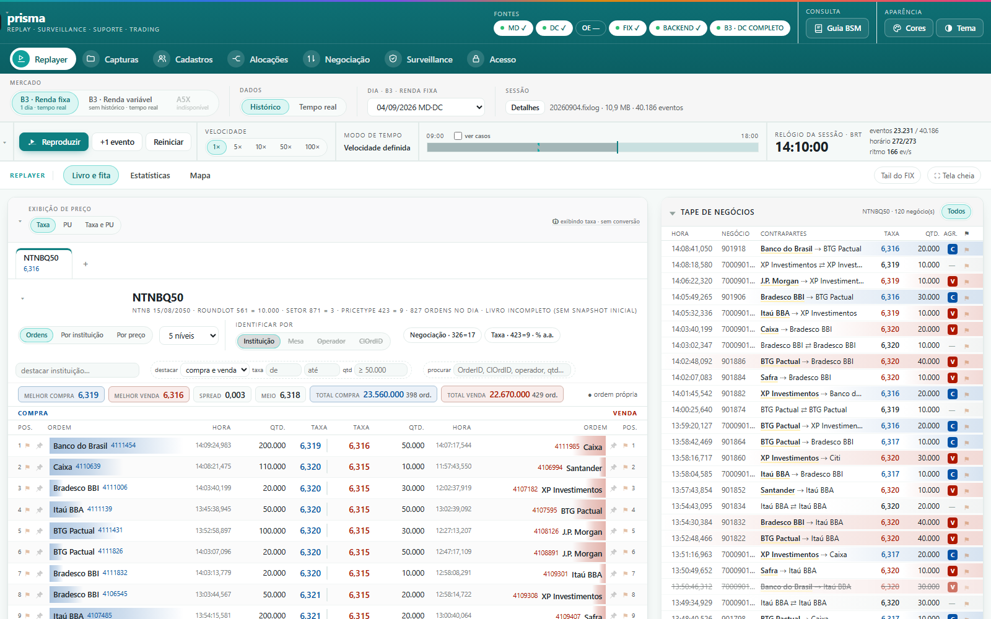Click the OrderID search field
The height and width of the screenshot is (619, 991).
click(512, 370)
